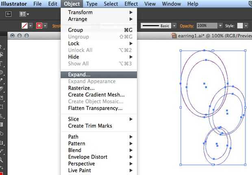Click the graphic Style swatch
The image size is (252, 175).
pyautogui.click(x=240, y=26)
